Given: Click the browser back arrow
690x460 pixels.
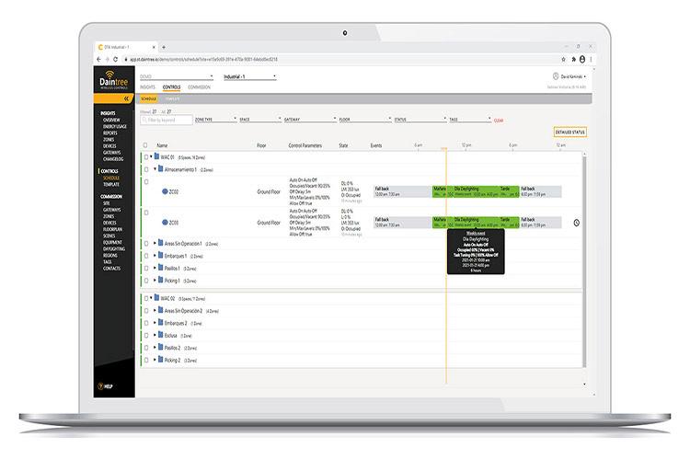Looking at the screenshot, I should tap(99, 60).
